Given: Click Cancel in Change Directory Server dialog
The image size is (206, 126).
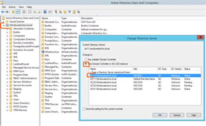Looking at the screenshot, I should click(177, 115).
